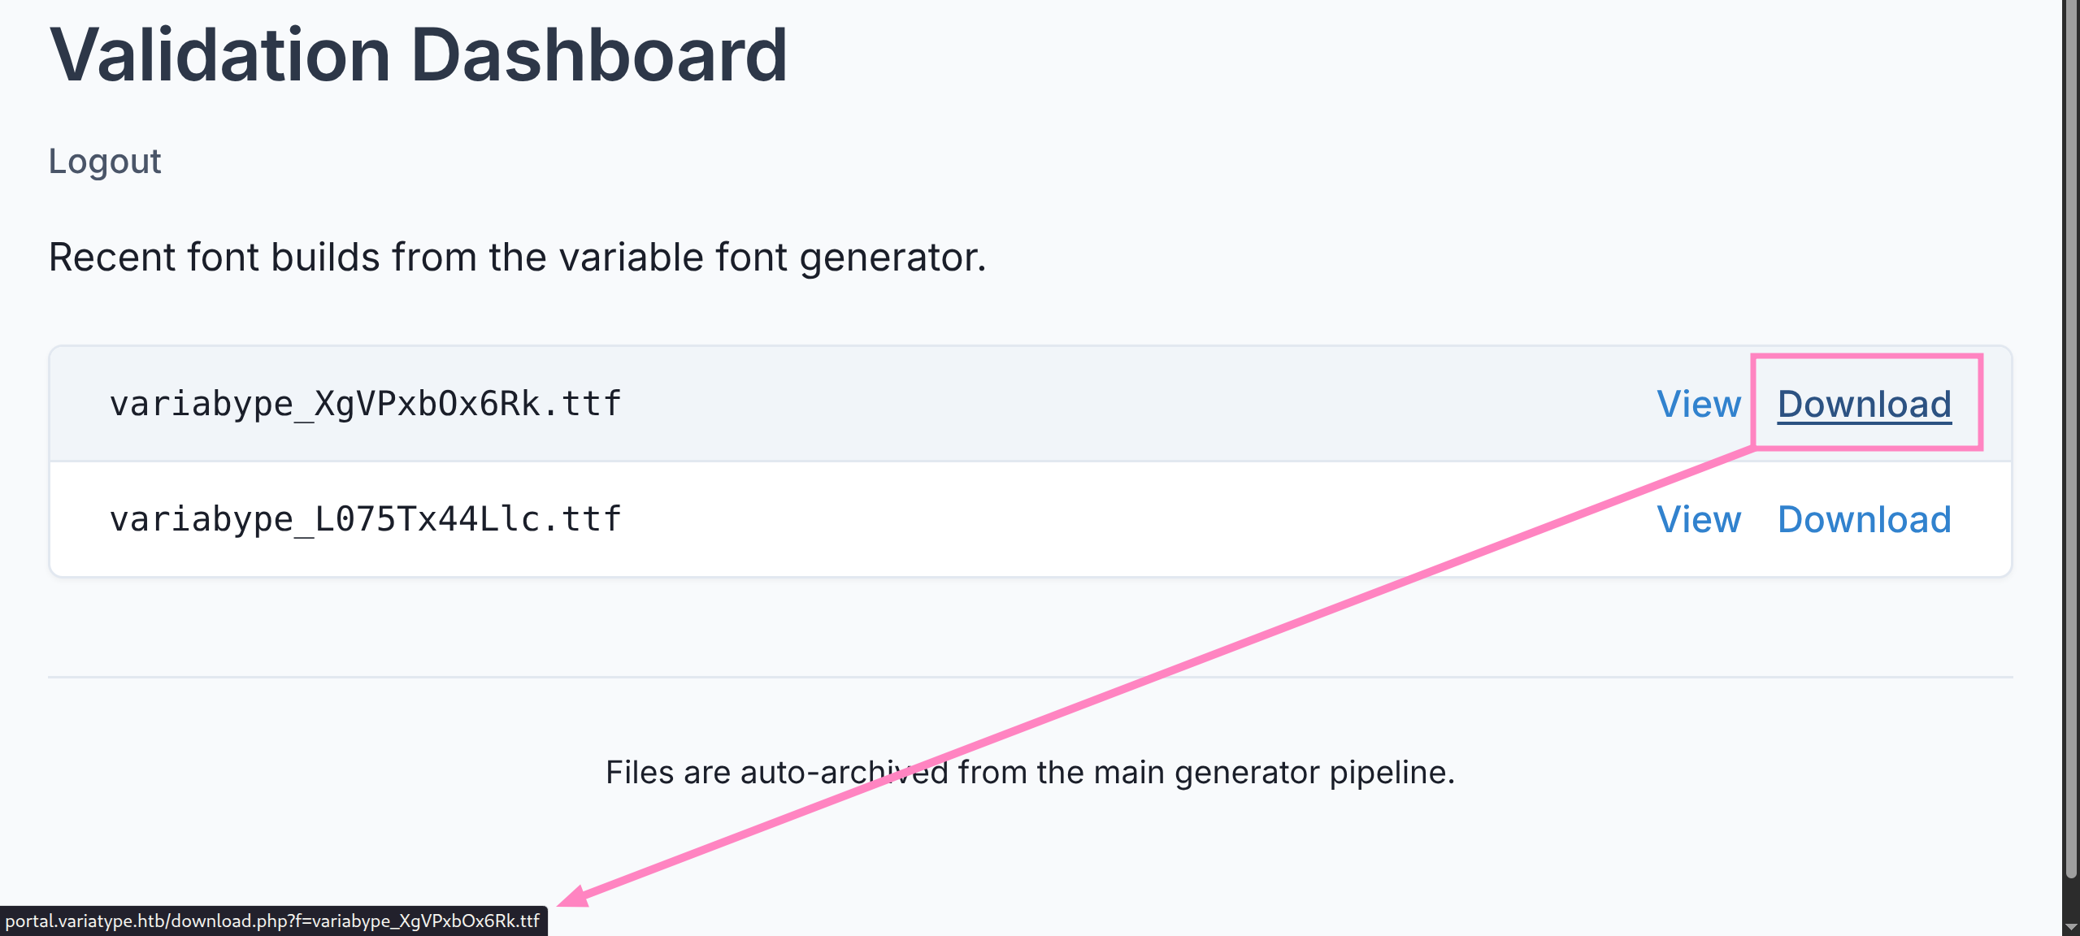Download the variabype_XgVPxbOx6Rk.ttf file
This screenshot has width=2080, height=936.
[x=1864, y=404]
